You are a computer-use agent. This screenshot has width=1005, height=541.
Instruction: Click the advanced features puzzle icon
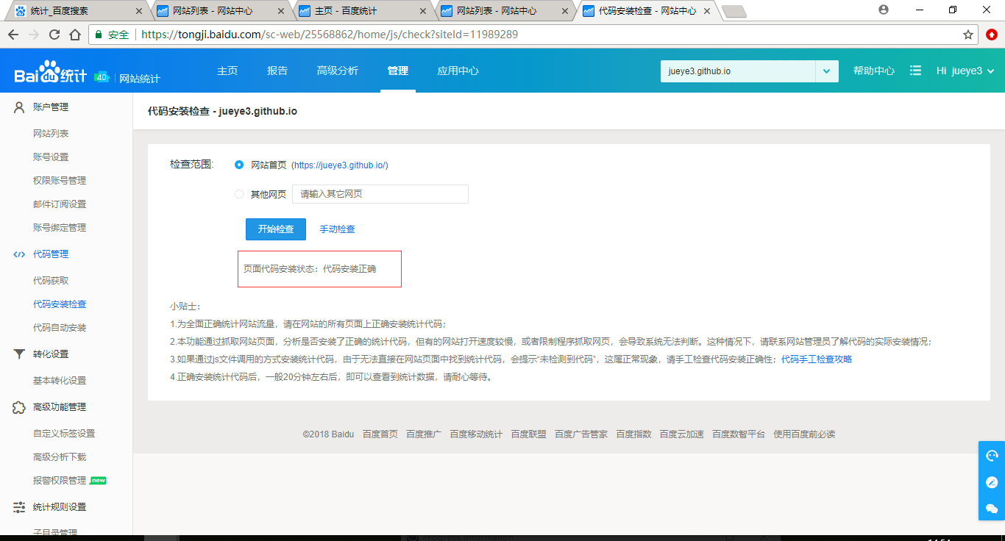coord(20,407)
